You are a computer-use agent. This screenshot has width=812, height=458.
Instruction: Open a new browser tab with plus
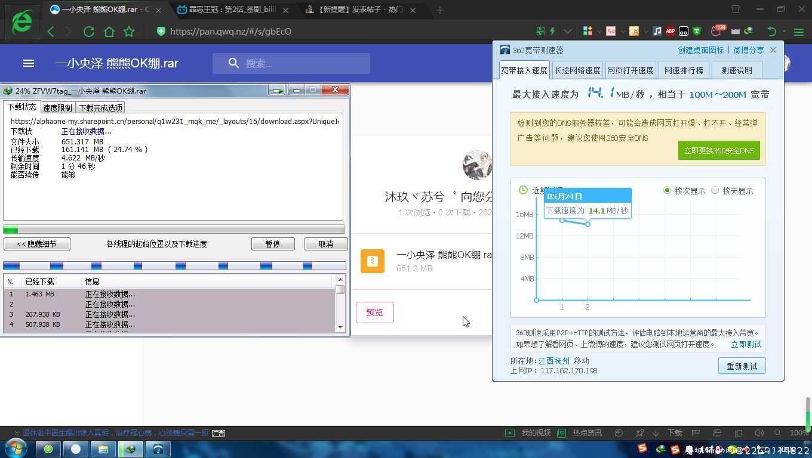click(x=440, y=10)
